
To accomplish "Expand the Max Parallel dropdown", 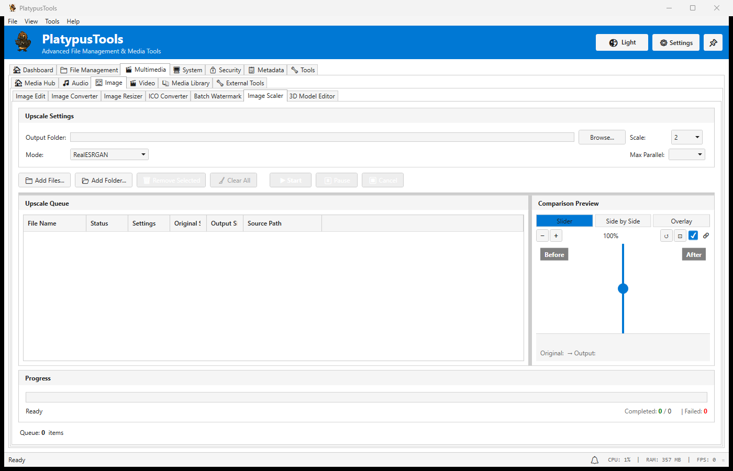I will coord(686,154).
